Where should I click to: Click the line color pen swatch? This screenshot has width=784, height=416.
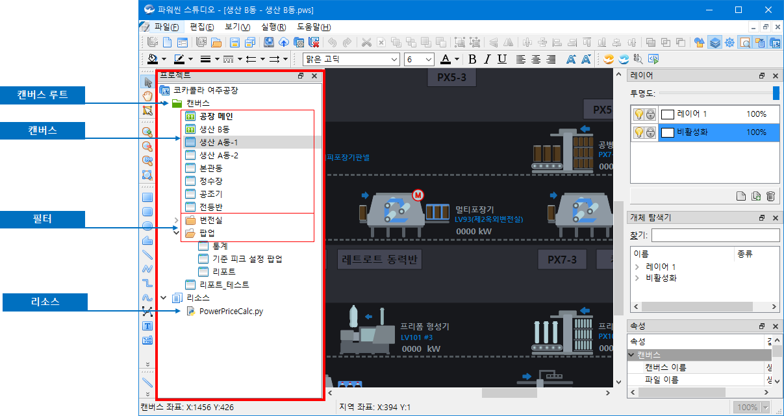181,59
